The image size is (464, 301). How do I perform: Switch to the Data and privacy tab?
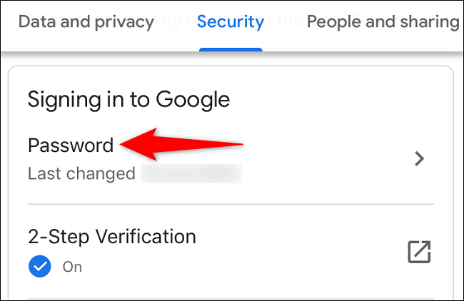(x=86, y=21)
